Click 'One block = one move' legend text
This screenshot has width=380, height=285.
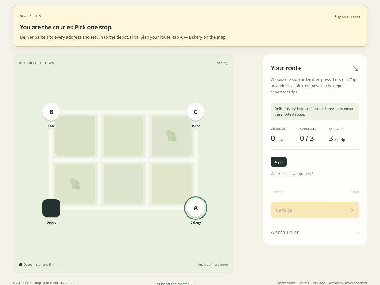(213, 265)
